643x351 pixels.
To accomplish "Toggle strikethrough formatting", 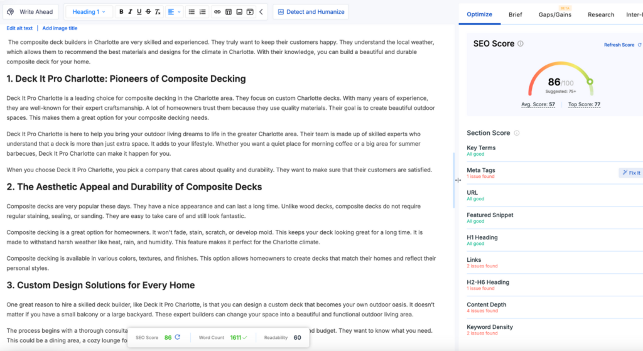I will point(148,12).
